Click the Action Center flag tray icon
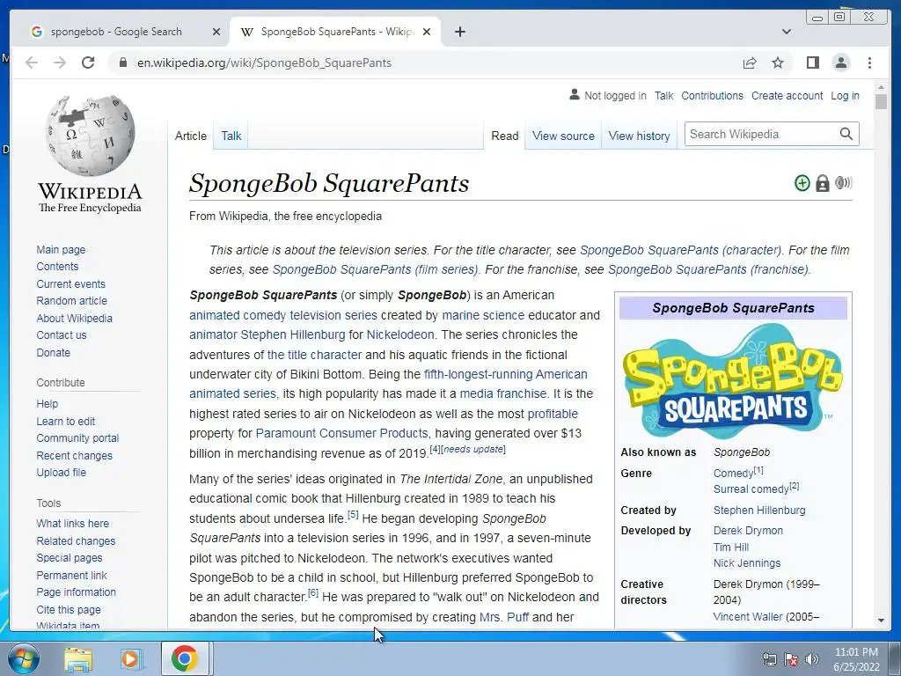901x676 pixels. [x=791, y=659]
